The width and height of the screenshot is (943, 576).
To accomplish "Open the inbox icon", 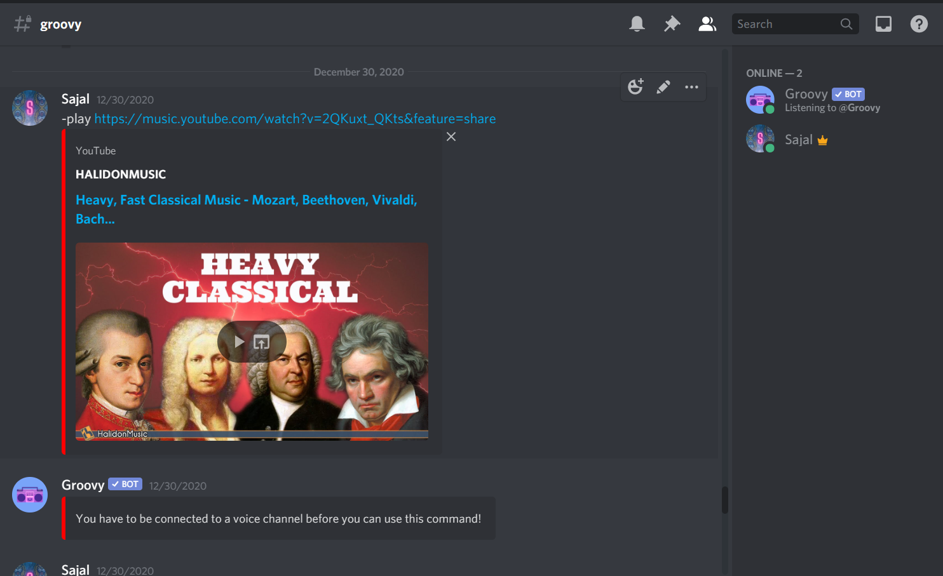I will [883, 24].
